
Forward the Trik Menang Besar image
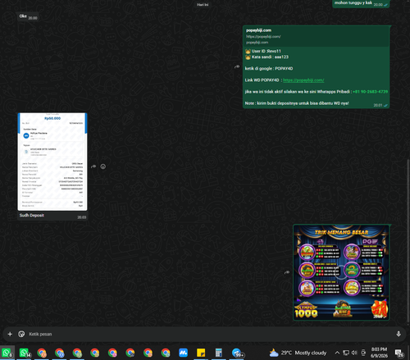[287, 272]
